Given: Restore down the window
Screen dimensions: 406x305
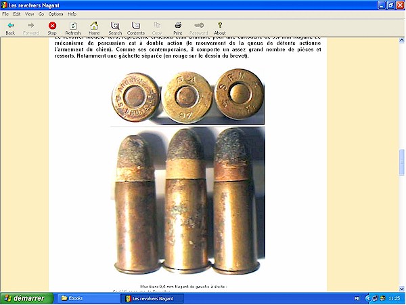Looking at the screenshot, I should [391, 5].
